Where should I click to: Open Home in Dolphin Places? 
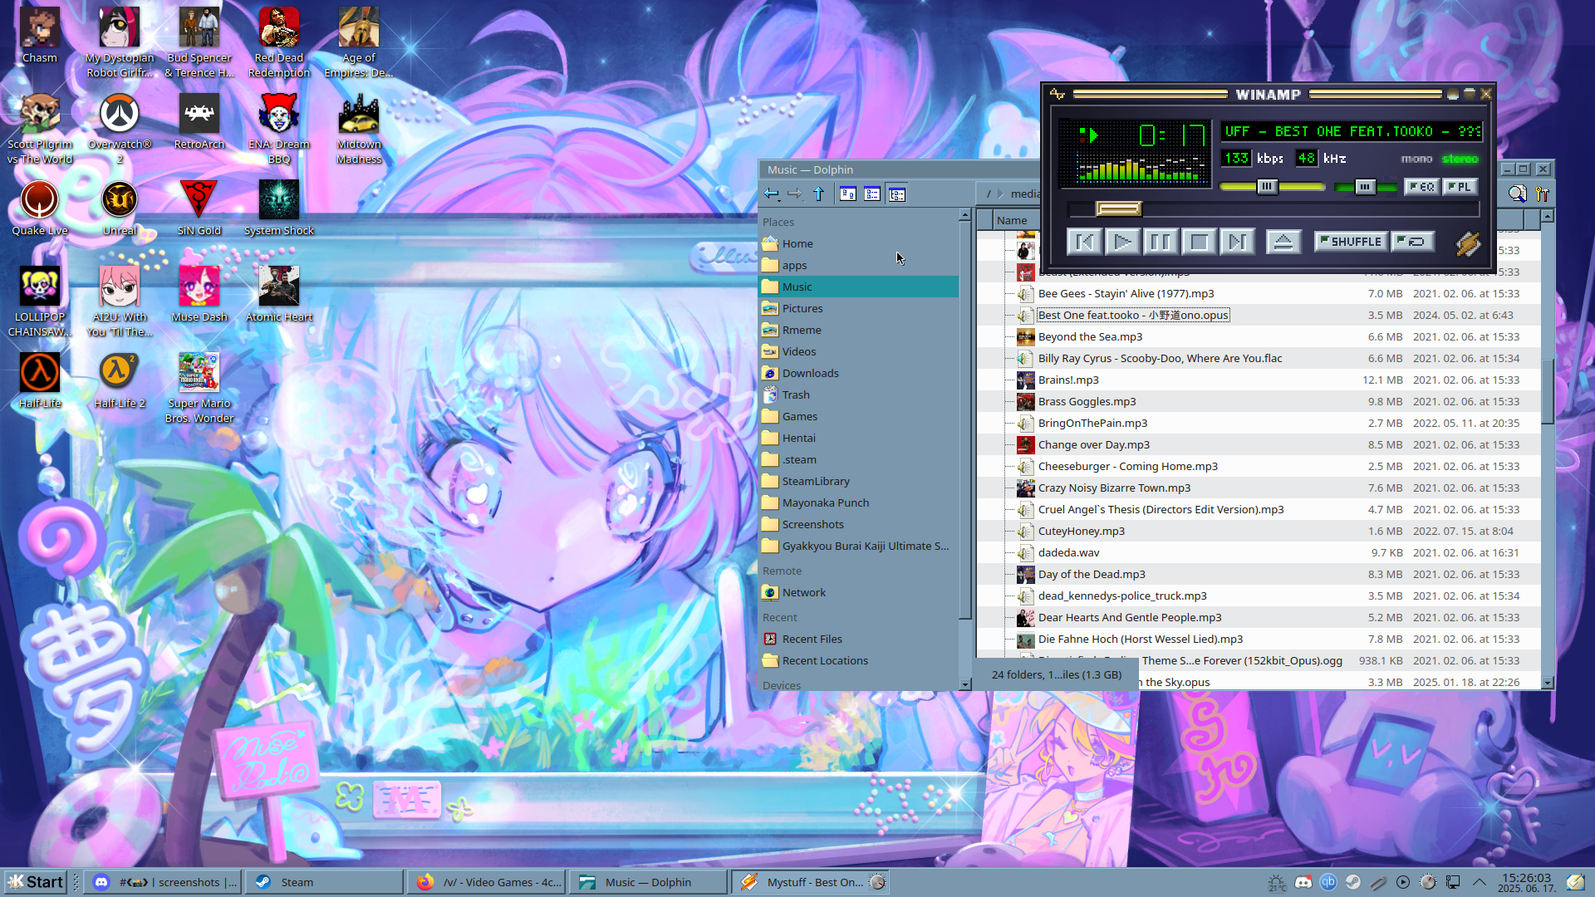pos(858,243)
